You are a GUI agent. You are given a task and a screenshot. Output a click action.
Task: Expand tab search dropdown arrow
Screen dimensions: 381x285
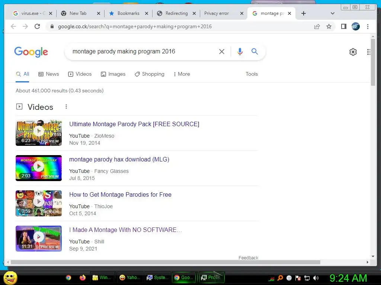coord(333,13)
